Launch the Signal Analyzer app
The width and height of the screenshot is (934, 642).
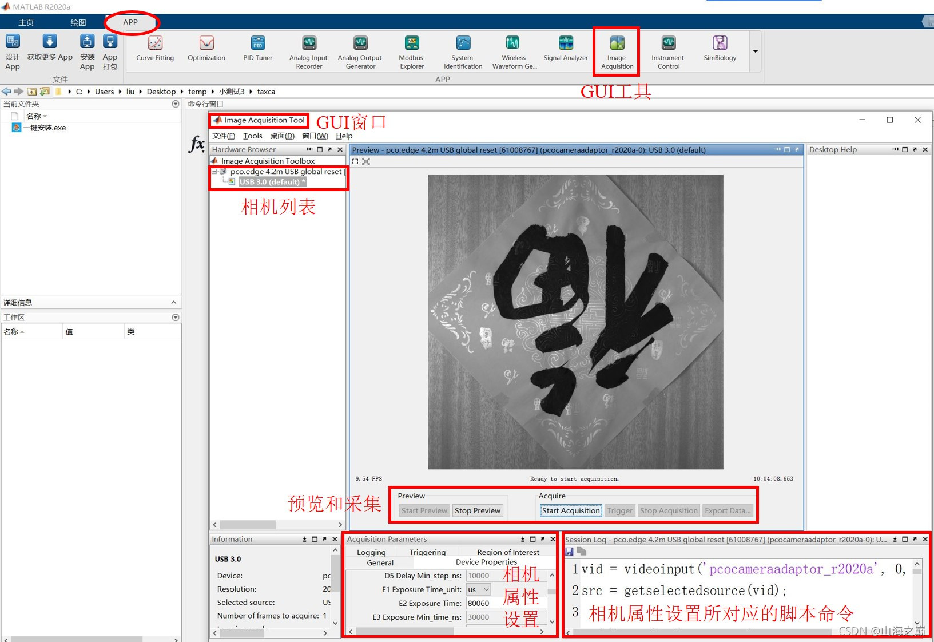tap(565, 50)
